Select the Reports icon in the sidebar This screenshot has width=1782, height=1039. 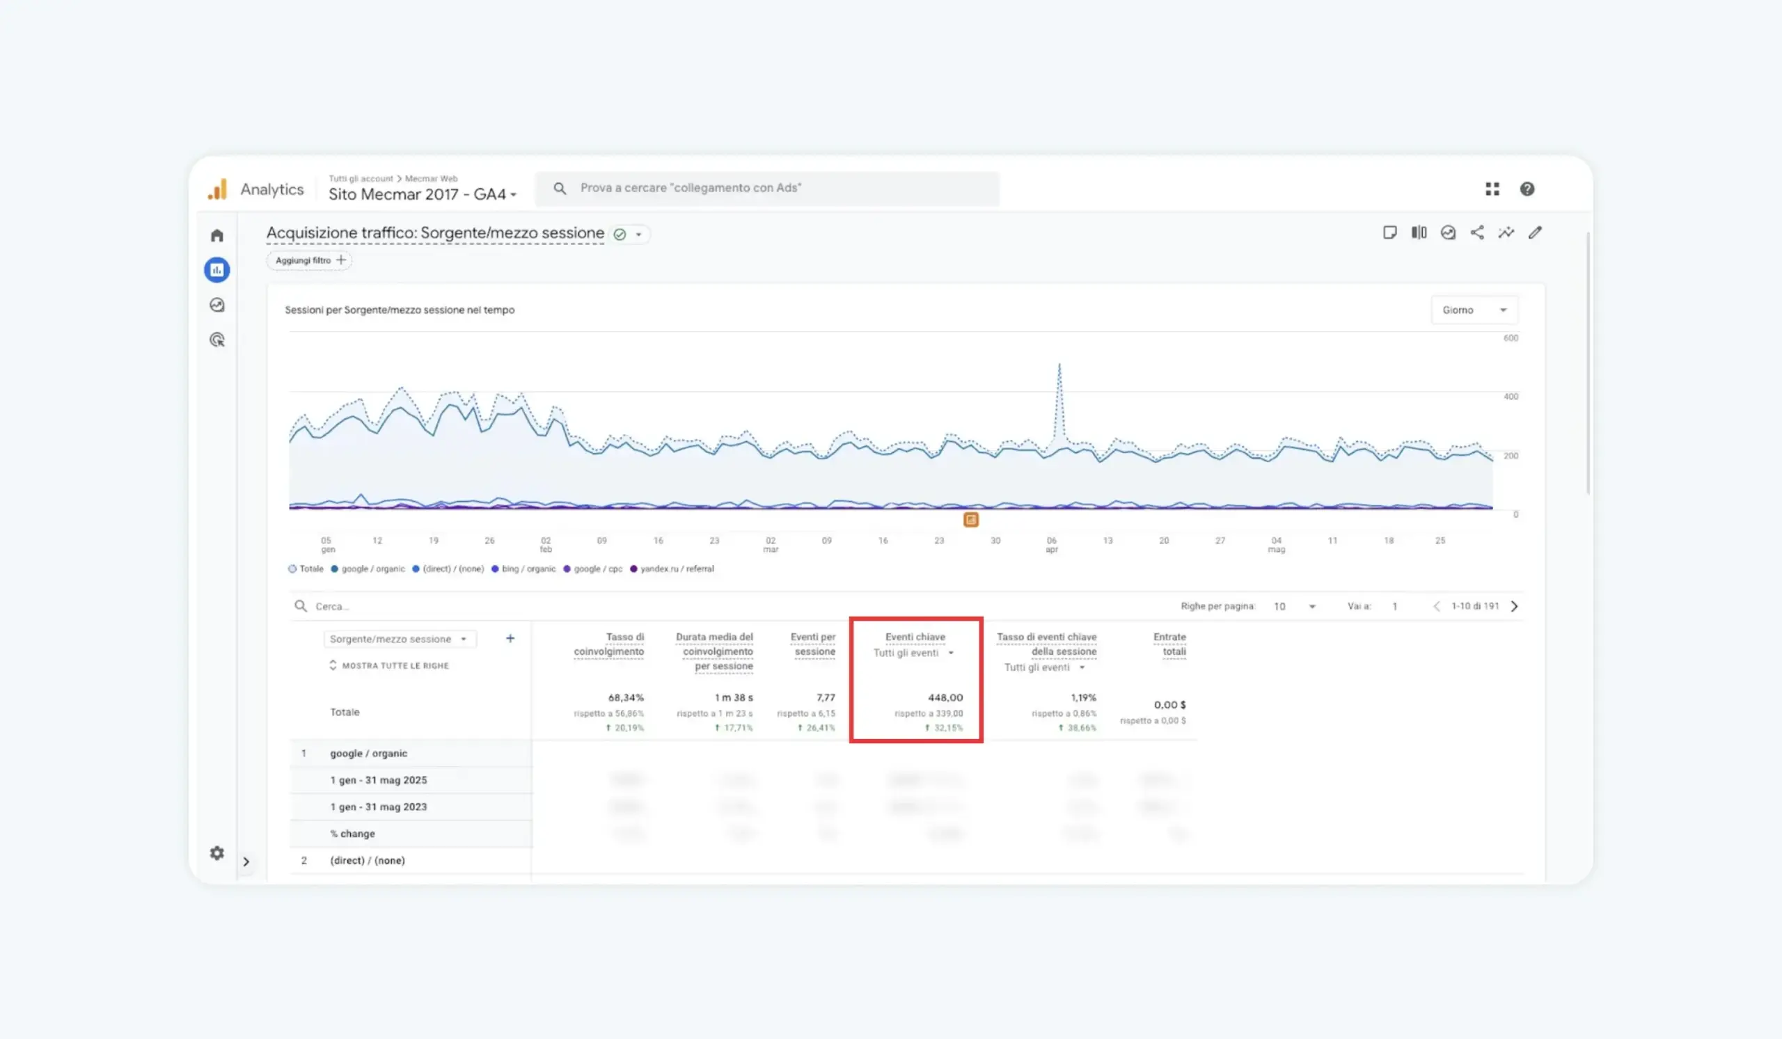click(217, 270)
